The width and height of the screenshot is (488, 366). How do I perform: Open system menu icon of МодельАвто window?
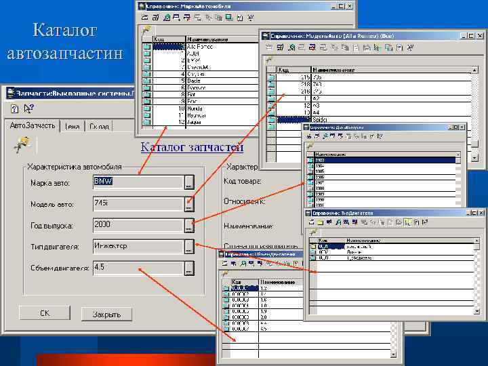coord(266,36)
